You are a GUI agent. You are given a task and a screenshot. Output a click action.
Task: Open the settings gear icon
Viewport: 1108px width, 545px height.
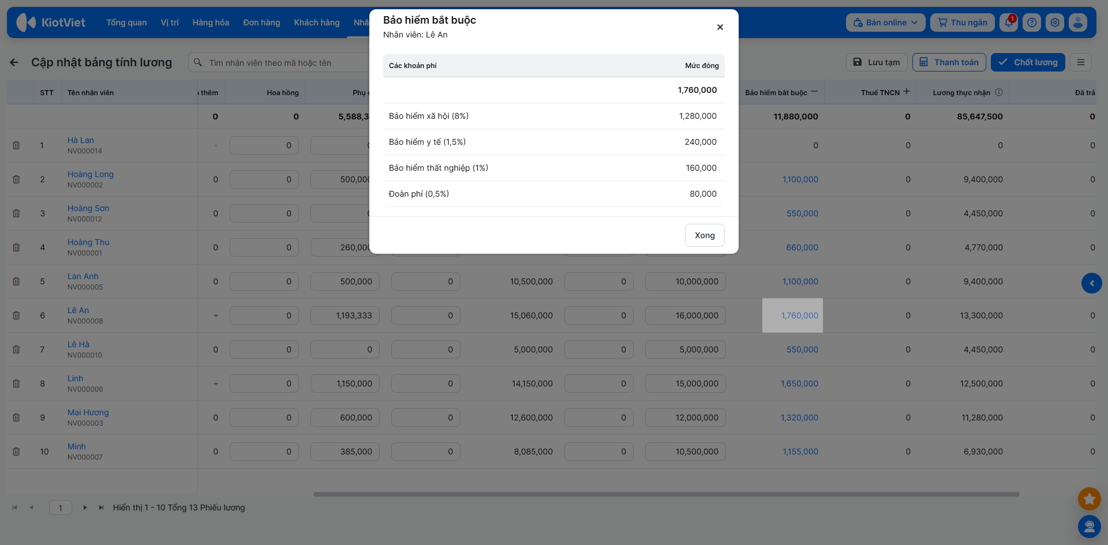coord(1055,22)
